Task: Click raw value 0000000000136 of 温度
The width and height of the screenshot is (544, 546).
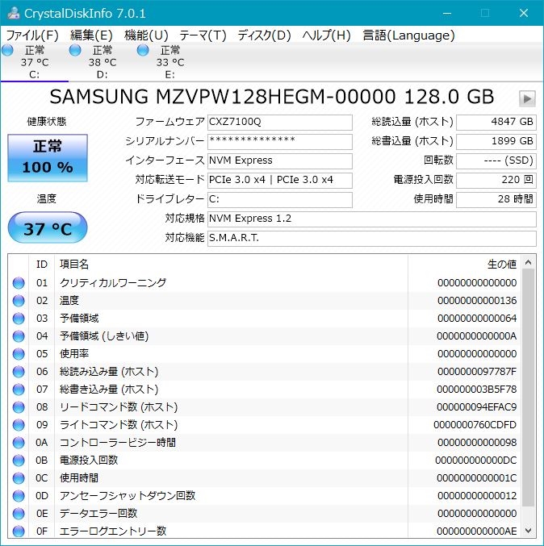Action: point(477,301)
